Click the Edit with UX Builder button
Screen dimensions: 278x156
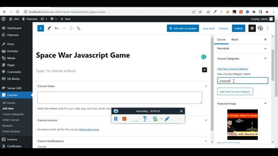183,28
